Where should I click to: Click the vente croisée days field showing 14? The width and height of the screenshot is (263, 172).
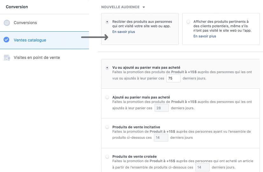point(202,167)
